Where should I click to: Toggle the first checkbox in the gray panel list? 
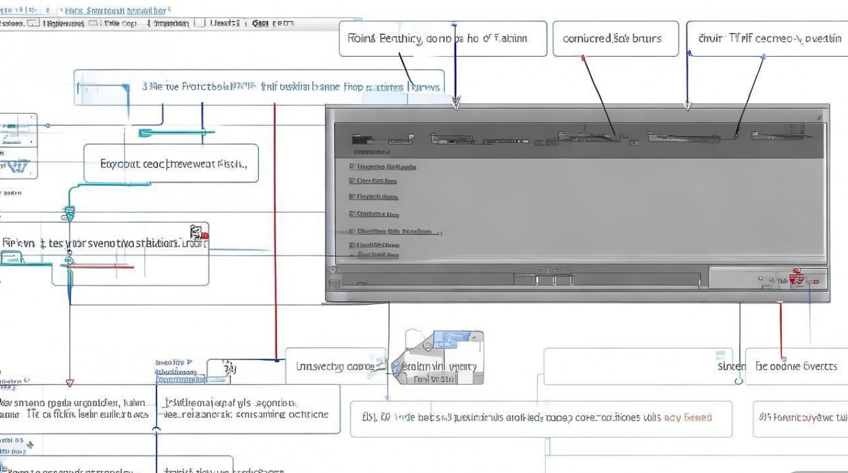[x=351, y=167]
